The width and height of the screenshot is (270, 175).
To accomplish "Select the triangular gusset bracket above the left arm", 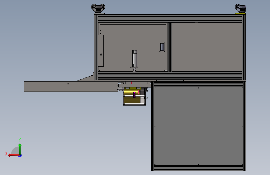I will (85, 78).
